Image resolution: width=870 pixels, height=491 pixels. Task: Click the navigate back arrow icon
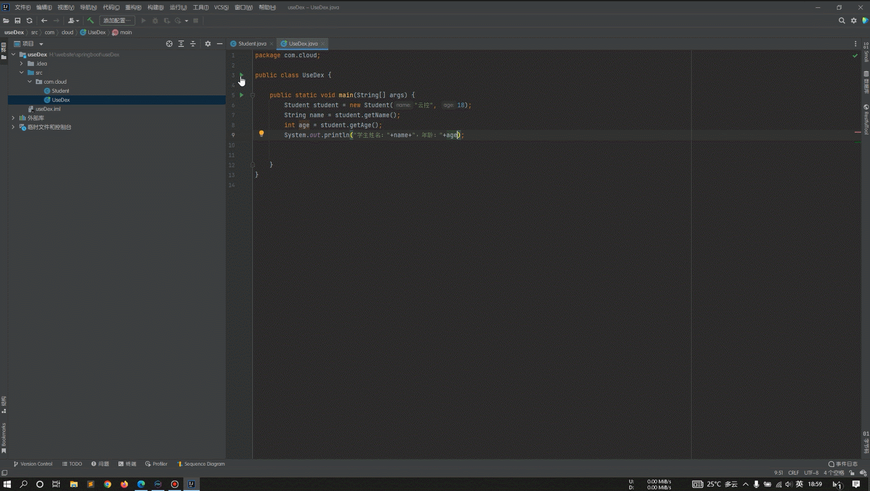point(44,21)
